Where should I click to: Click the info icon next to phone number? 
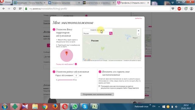[x=86, y=16]
